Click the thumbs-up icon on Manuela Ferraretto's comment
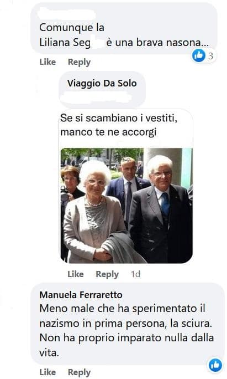This screenshot has height=379, width=227. (x=215, y=365)
